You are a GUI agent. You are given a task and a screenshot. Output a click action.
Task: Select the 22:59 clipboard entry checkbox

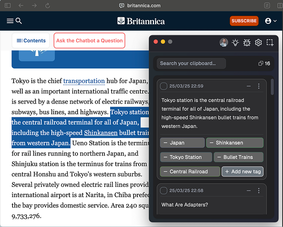pos(164,86)
